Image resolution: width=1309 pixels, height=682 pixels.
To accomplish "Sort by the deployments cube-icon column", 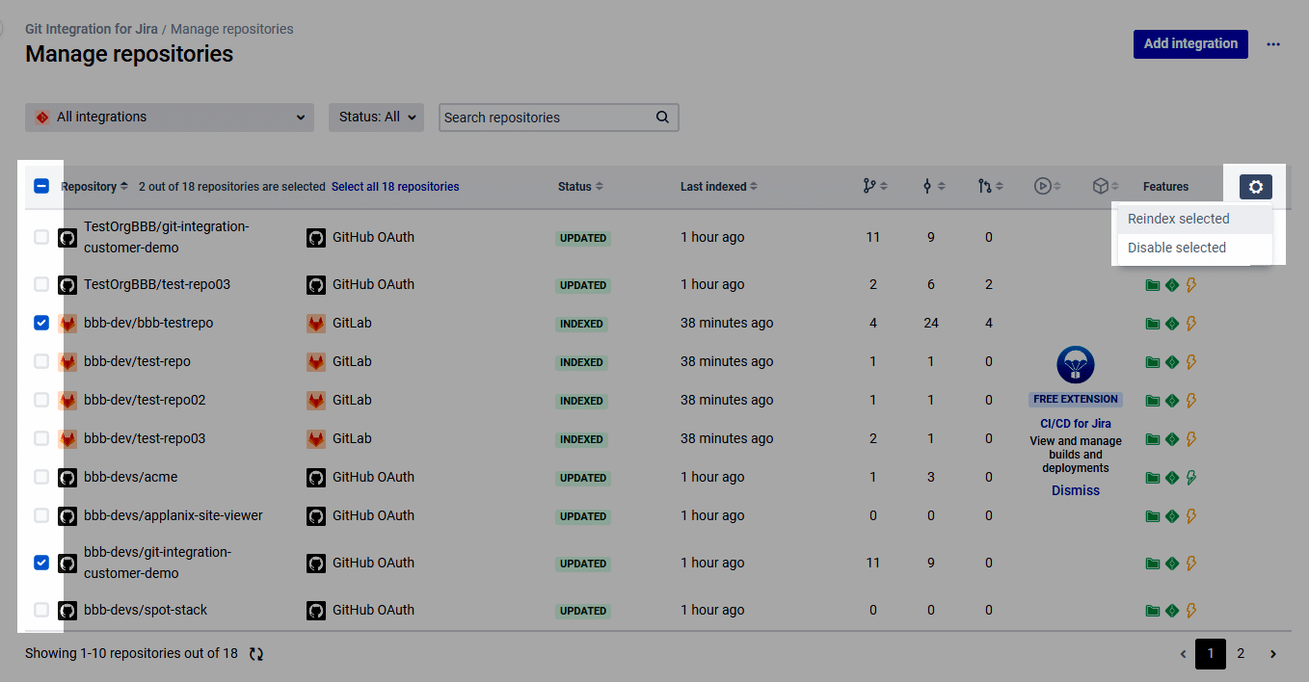I will pyautogui.click(x=1106, y=186).
